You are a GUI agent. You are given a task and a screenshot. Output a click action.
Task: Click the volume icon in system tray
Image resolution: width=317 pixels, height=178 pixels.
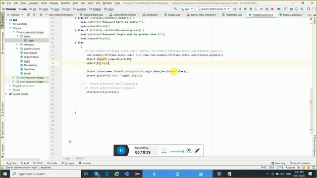pyautogui.click(x=282, y=174)
